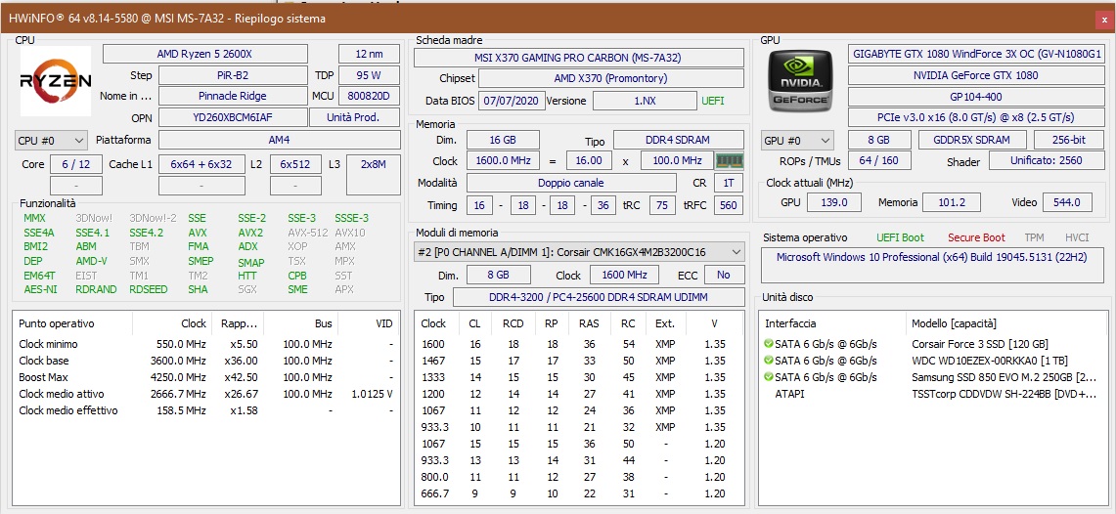The image size is (1116, 514).
Task: Close the HWiNFO system summary window
Action: pyautogui.click(x=1104, y=20)
